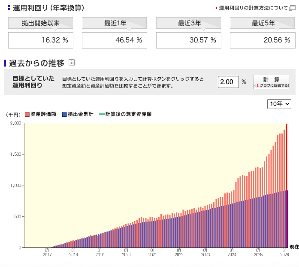Click the 01 2024 x-axis label
The image size is (299, 267).
232,252
